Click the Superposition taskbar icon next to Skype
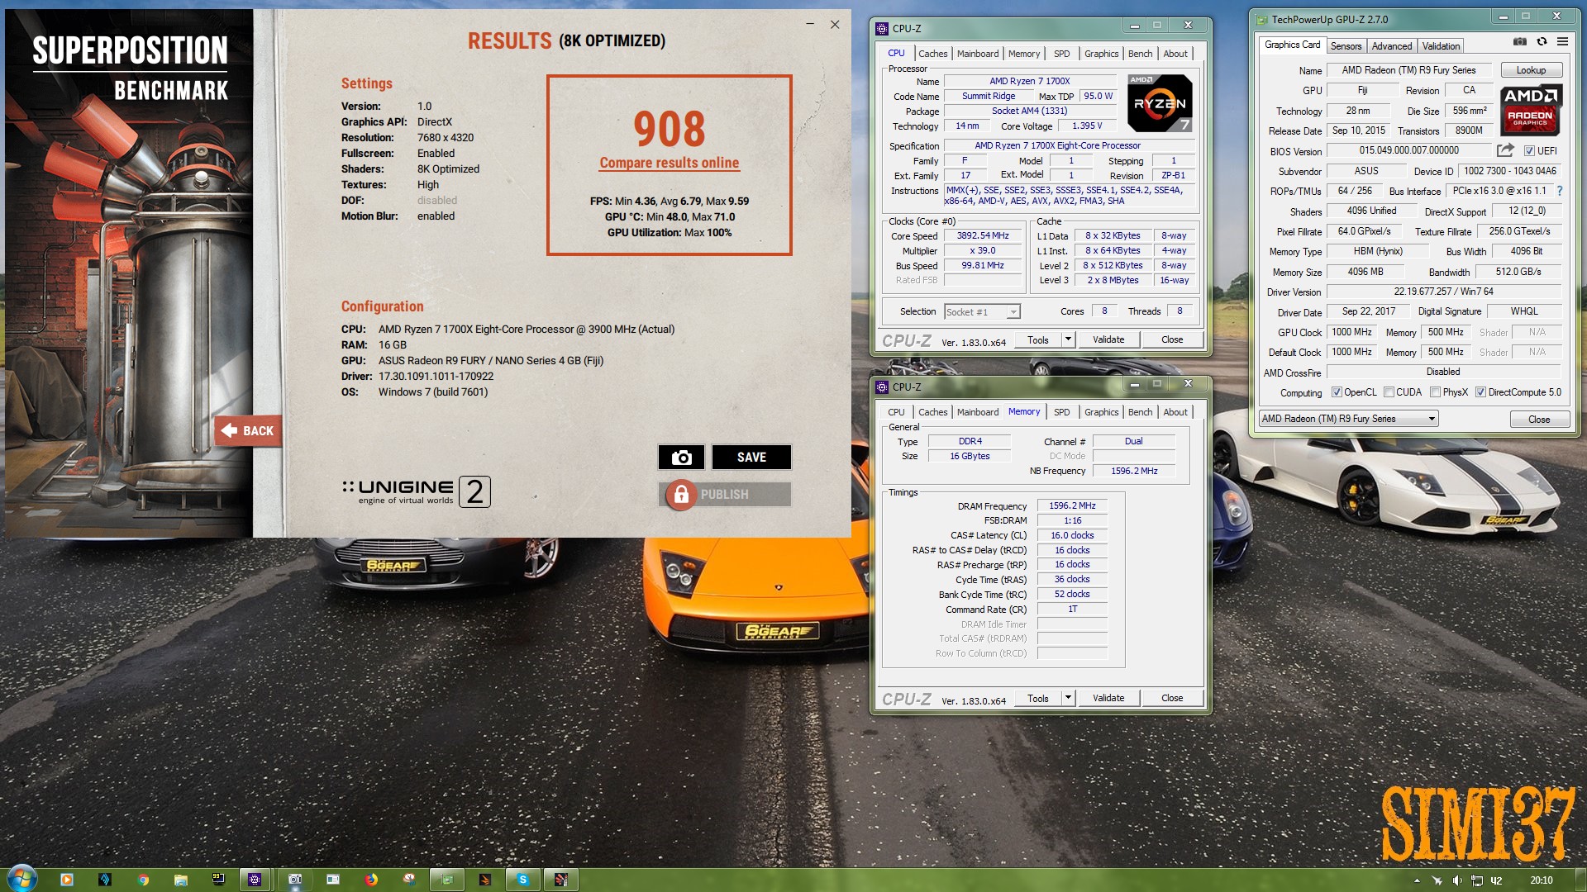The width and height of the screenshot is (1587, 892). 560,880
